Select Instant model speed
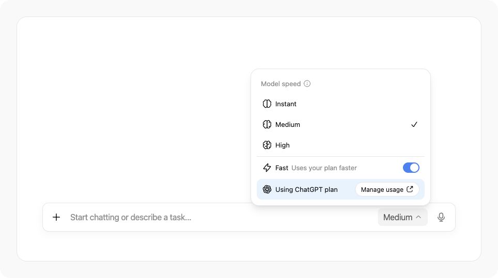Screen dimensions: 498x278 click(340, 104)
